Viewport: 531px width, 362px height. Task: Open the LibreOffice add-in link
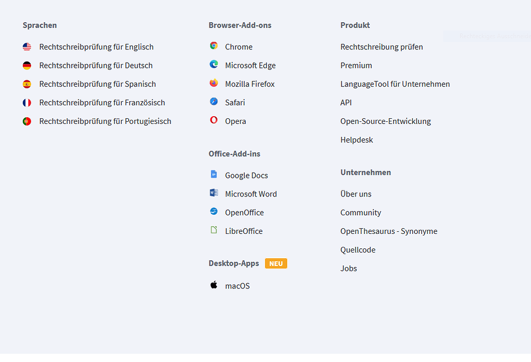click(x=244, y=231)
